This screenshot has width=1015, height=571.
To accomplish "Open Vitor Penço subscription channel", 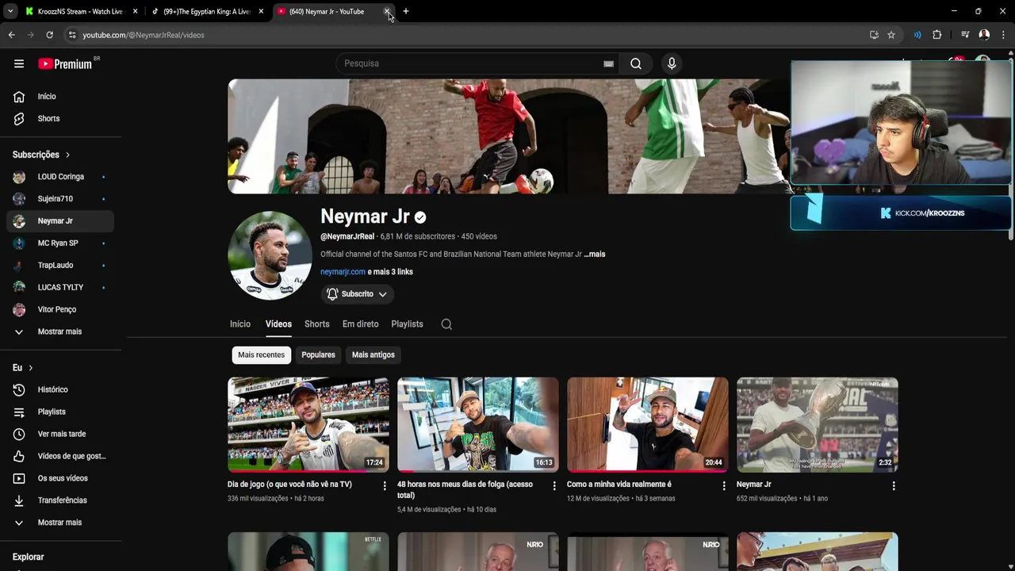I will point(60,310).
